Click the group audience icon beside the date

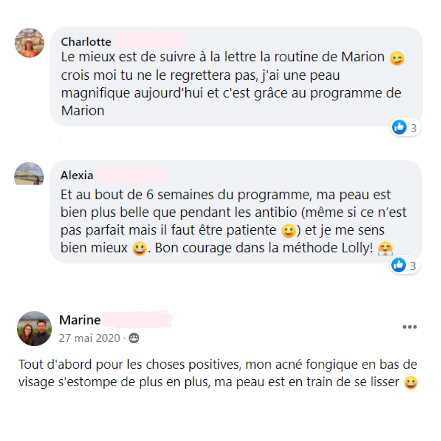134,338
